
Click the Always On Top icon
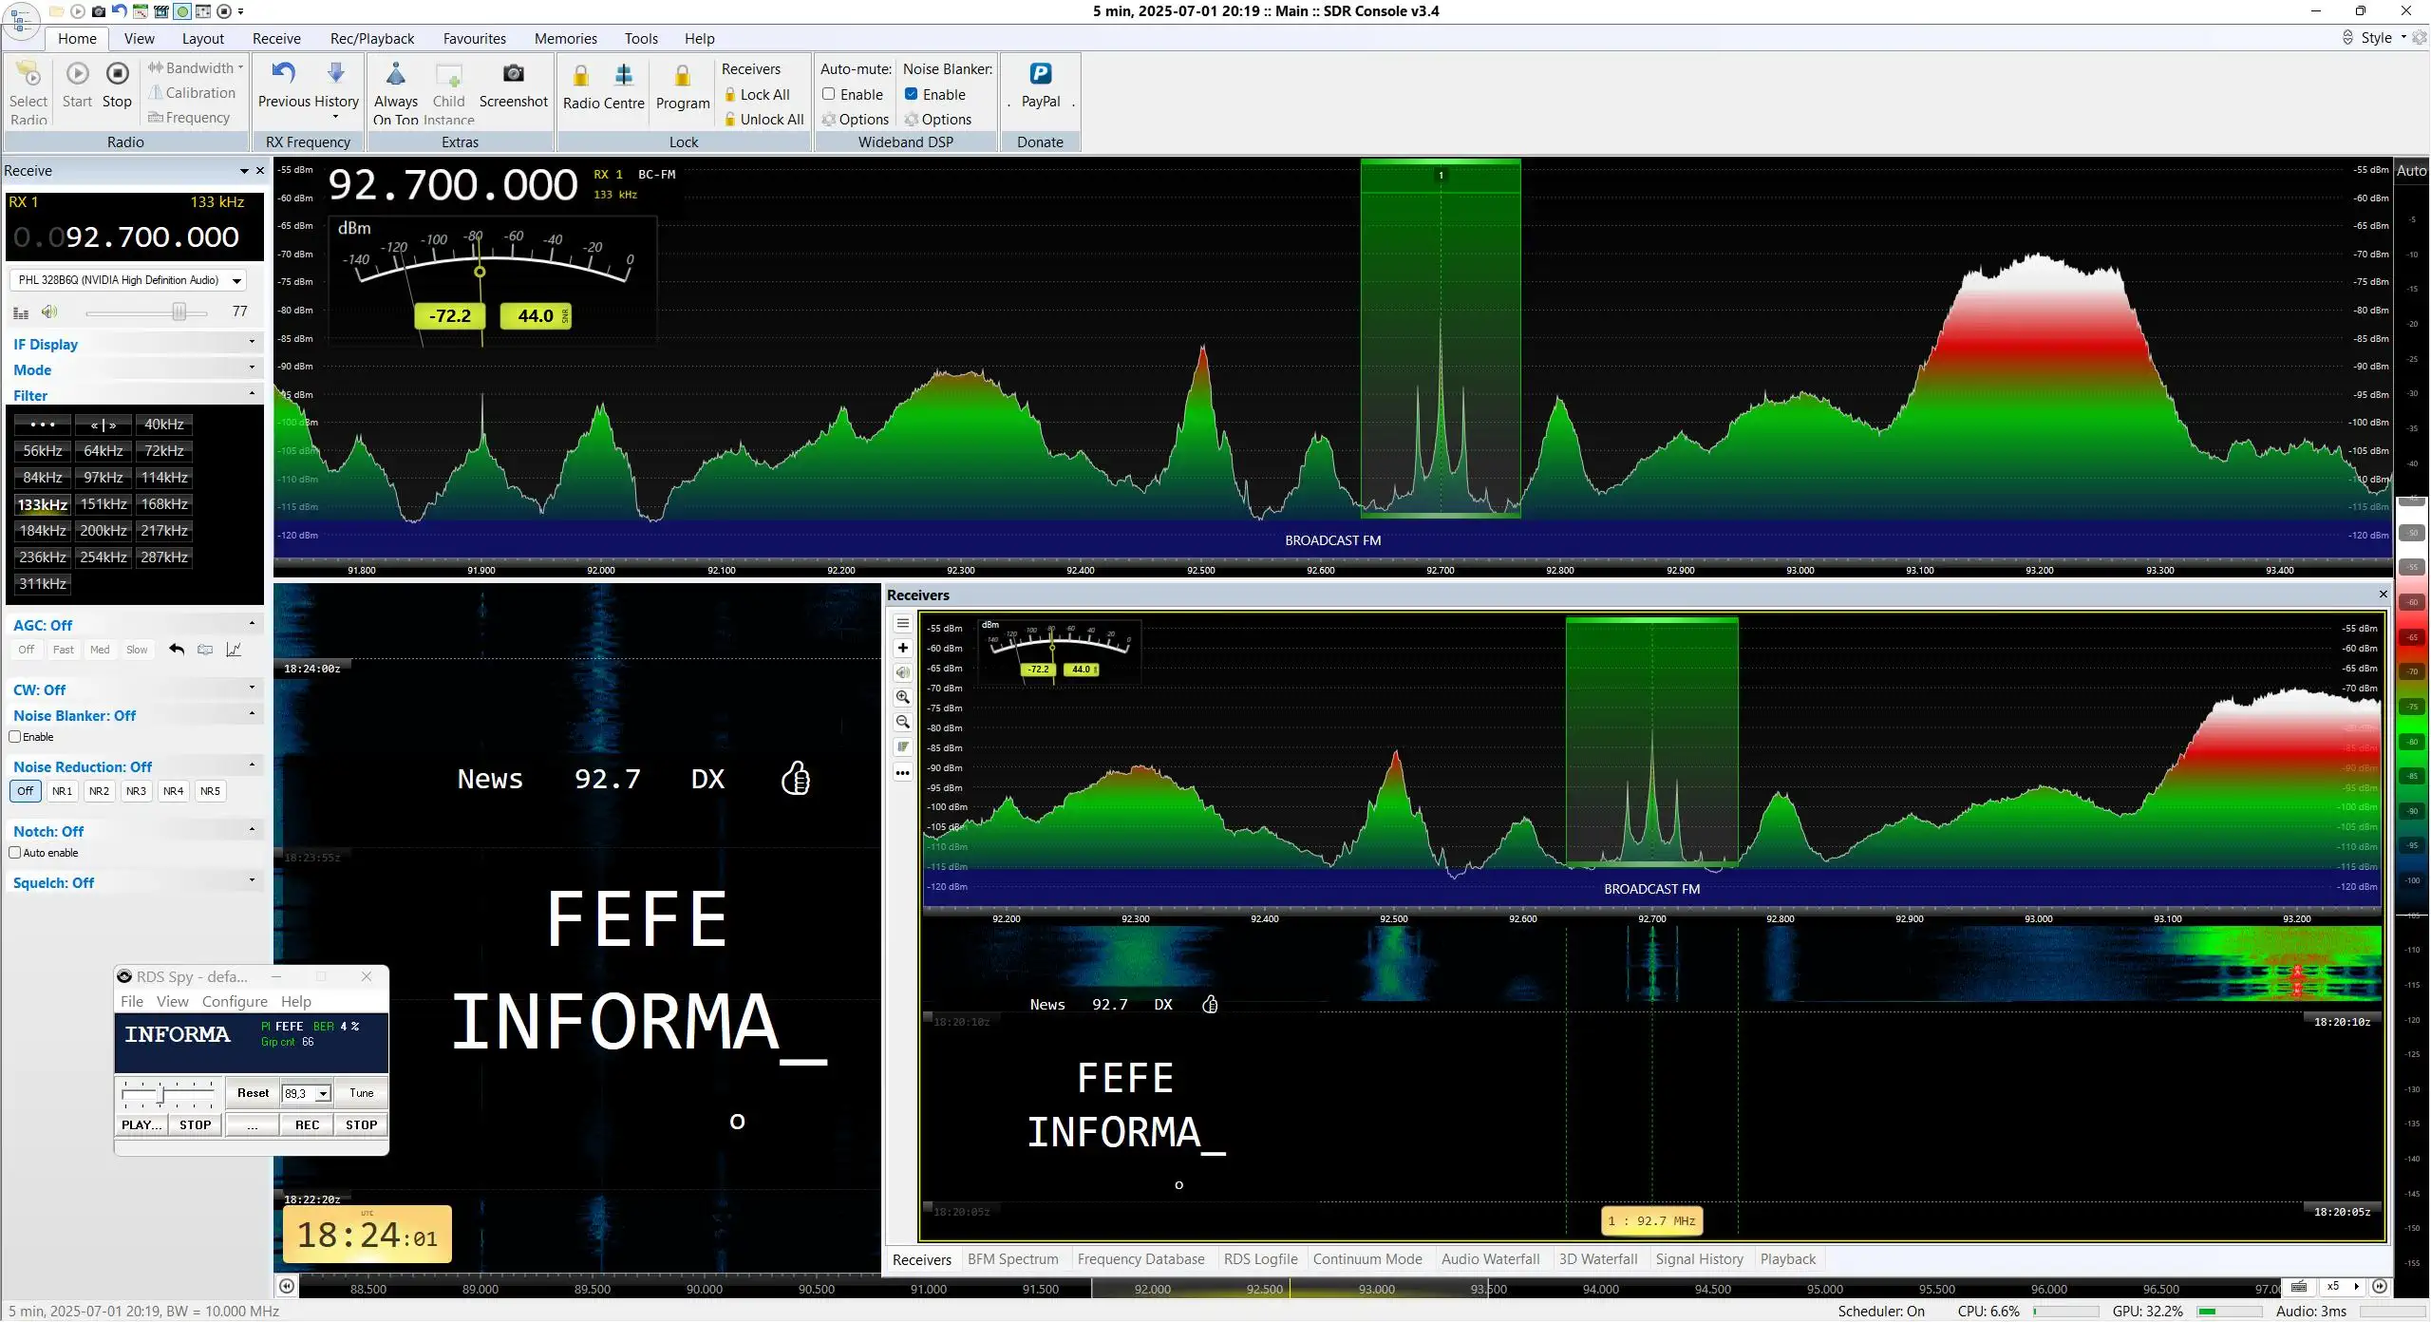[396, 74]
